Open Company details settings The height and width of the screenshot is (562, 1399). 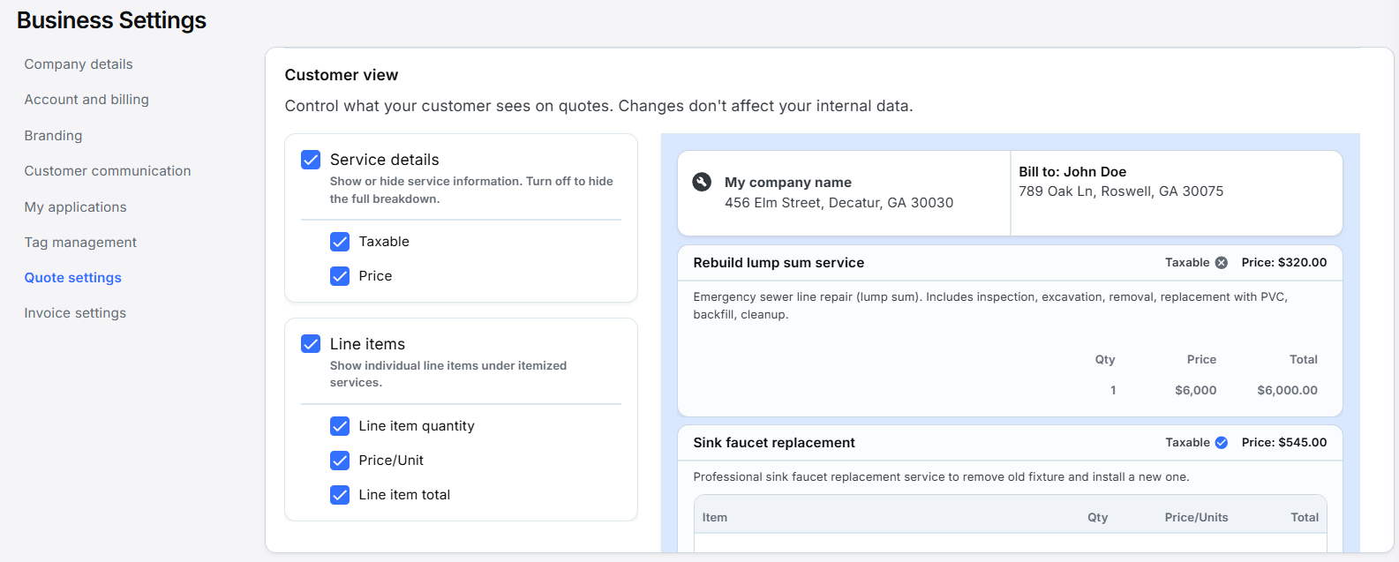click(79, 64)
